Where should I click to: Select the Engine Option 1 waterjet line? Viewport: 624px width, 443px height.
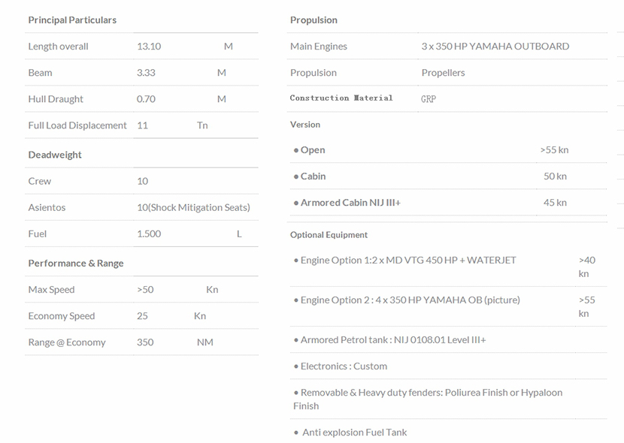tap(407, 261)
